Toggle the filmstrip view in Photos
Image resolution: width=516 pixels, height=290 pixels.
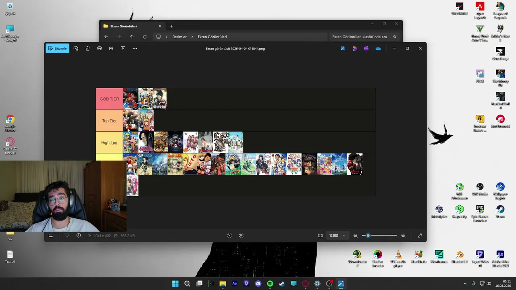click(51, 236)
